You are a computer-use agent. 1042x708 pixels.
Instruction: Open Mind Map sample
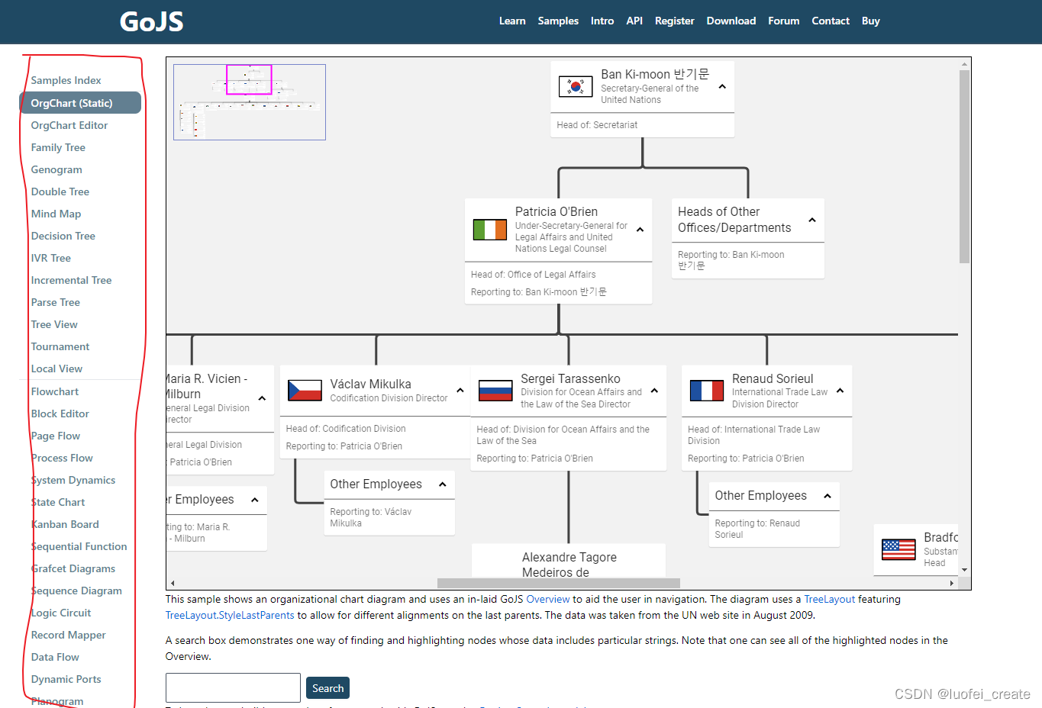pyautogui.click(x=56, y=214)
